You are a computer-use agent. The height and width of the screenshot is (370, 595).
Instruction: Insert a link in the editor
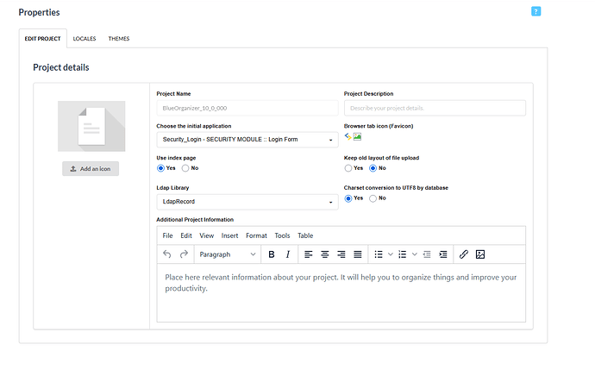(463, 254)
